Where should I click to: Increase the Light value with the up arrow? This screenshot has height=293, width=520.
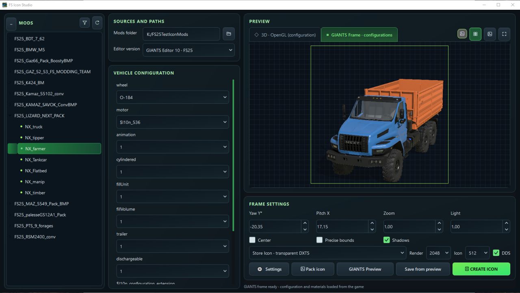pos(506,223)
